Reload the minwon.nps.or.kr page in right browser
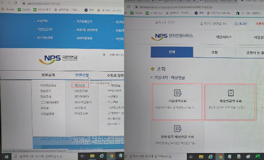 coord(128,7)
